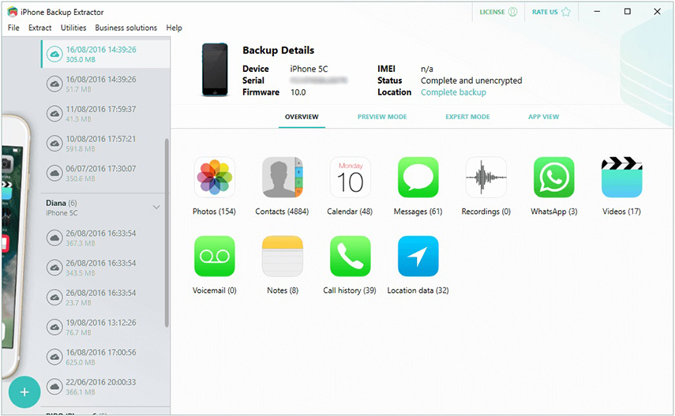675x416 pixels.
Task: Select backup dated 10/08/2016 17:57:21
Action: click(106, 144)
